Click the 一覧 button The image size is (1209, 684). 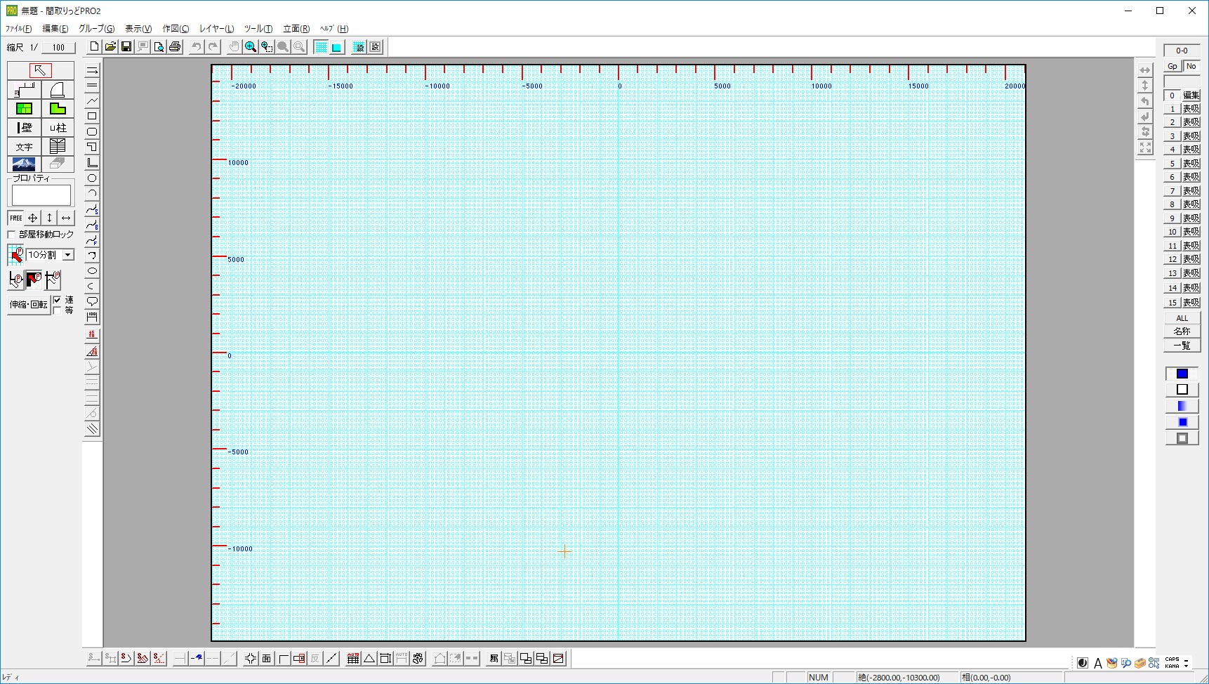tap(1182, 345)
